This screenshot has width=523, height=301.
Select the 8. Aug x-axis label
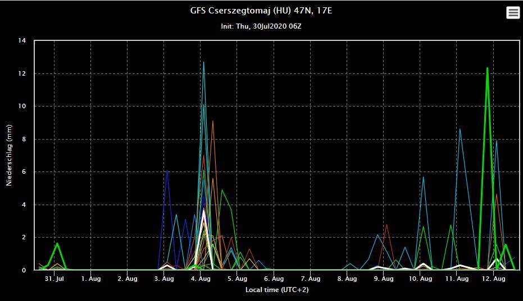pos(347,279)
